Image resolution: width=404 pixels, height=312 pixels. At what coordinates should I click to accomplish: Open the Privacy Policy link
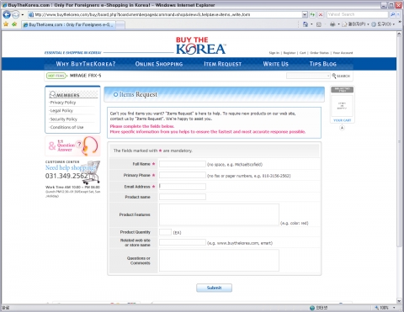(x=63, y=103)
